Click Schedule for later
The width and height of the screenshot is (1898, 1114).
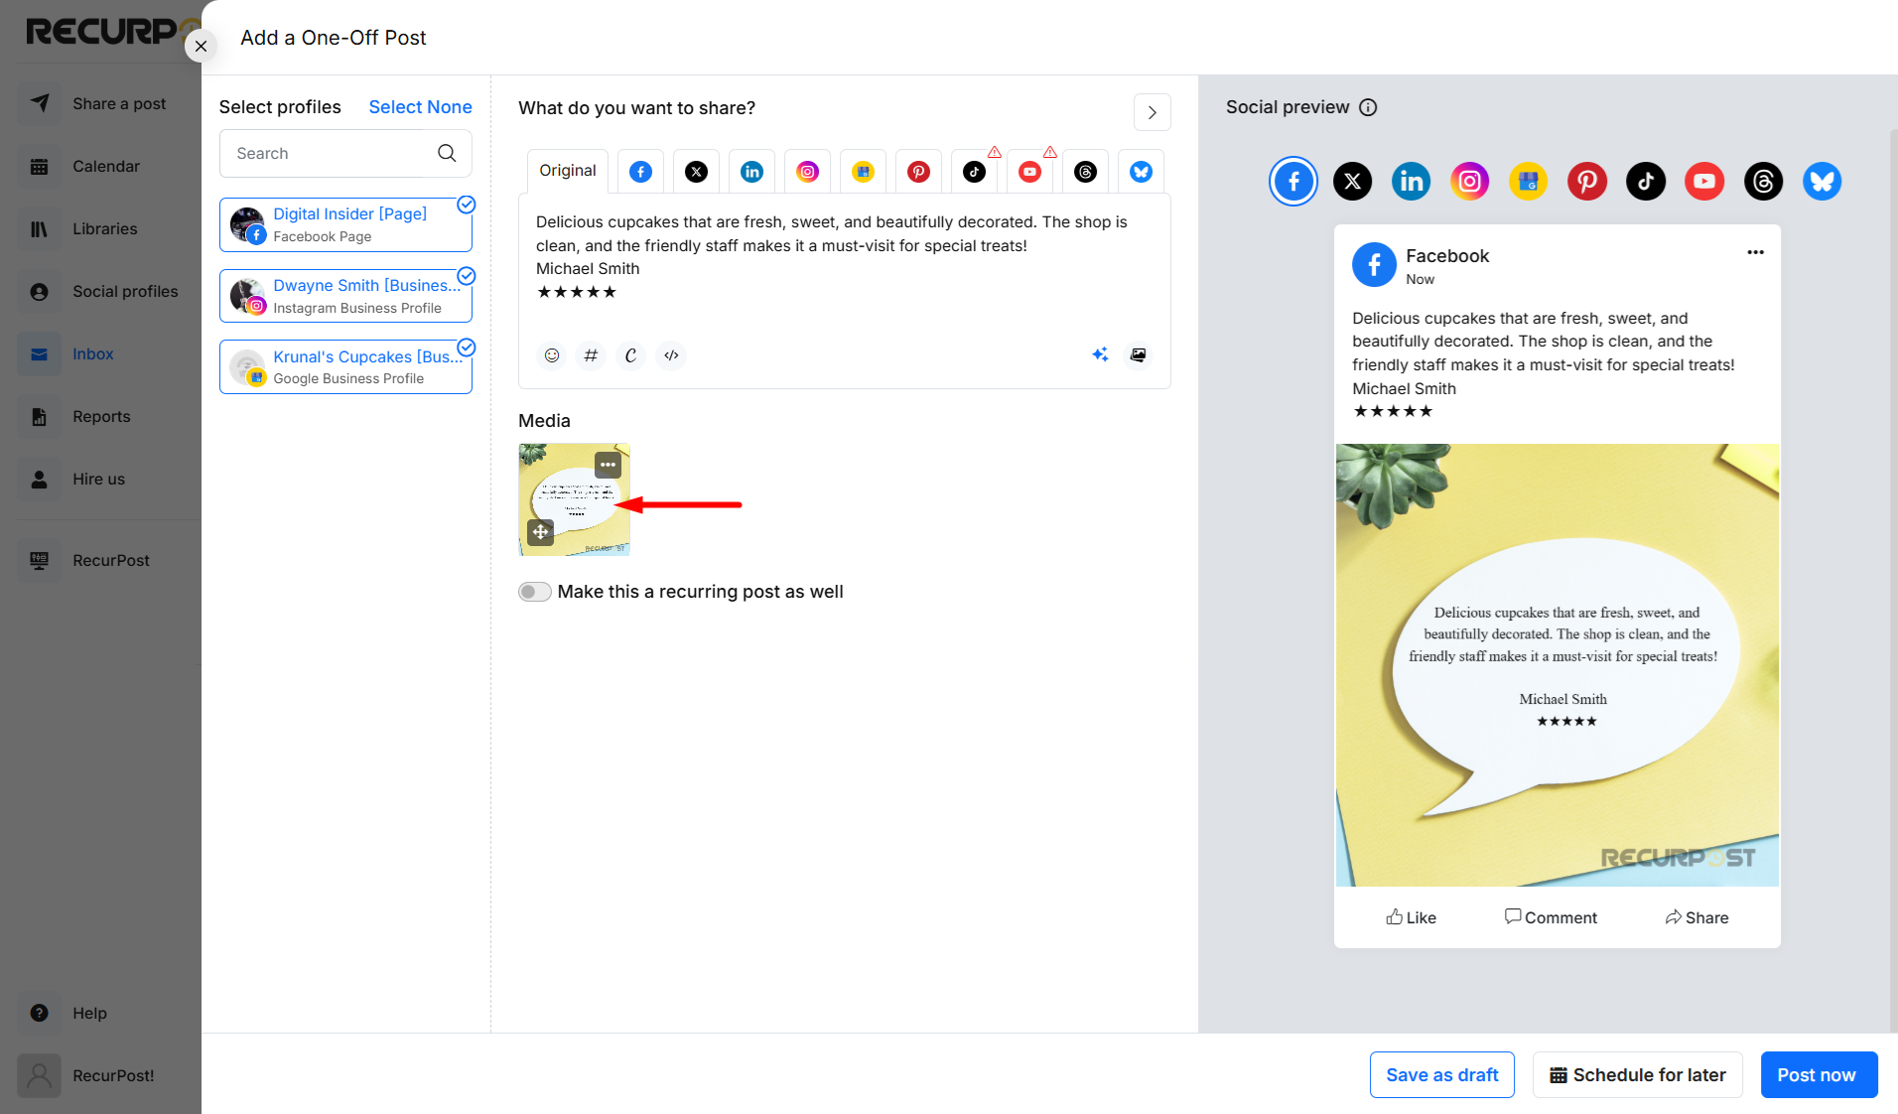pyautogui.click(x=1637, y=1075)
